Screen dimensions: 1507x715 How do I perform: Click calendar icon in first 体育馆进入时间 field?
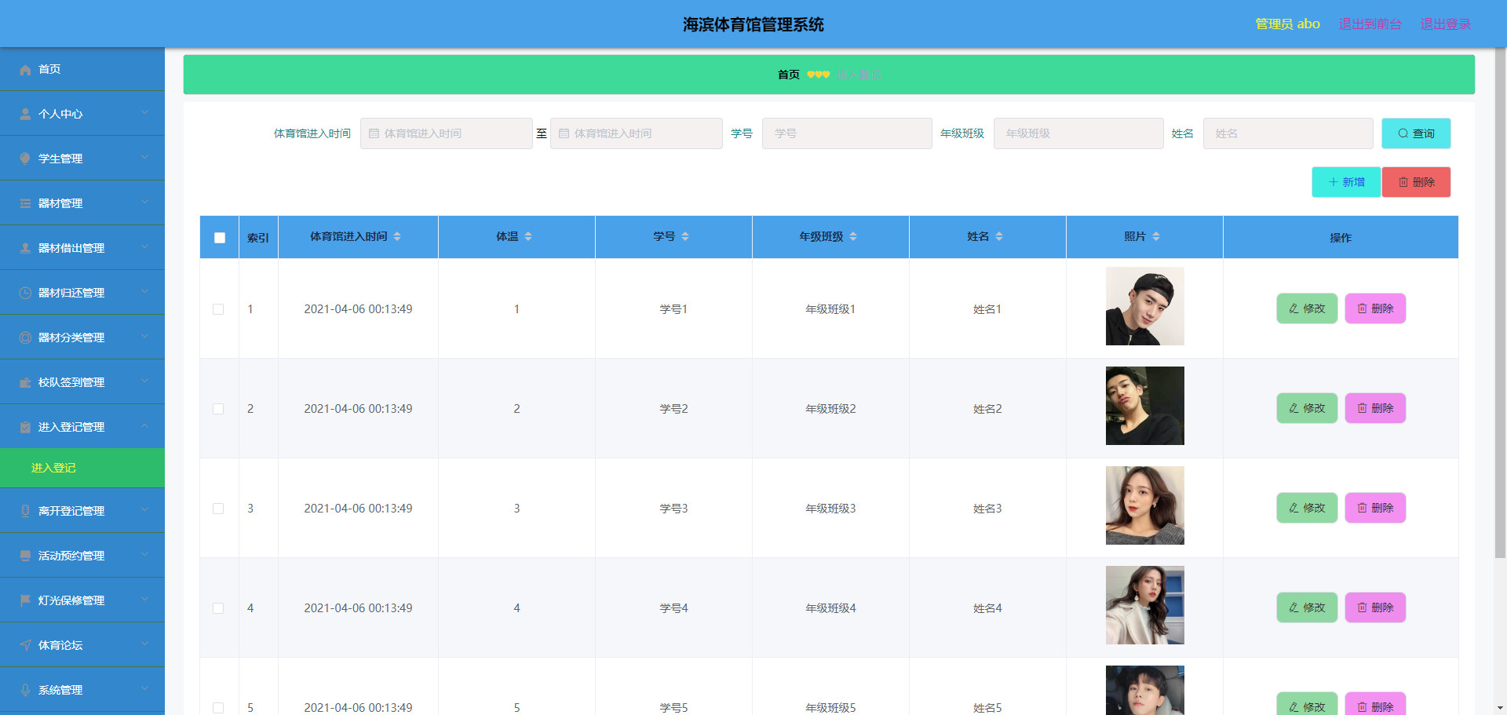(374, 134)
